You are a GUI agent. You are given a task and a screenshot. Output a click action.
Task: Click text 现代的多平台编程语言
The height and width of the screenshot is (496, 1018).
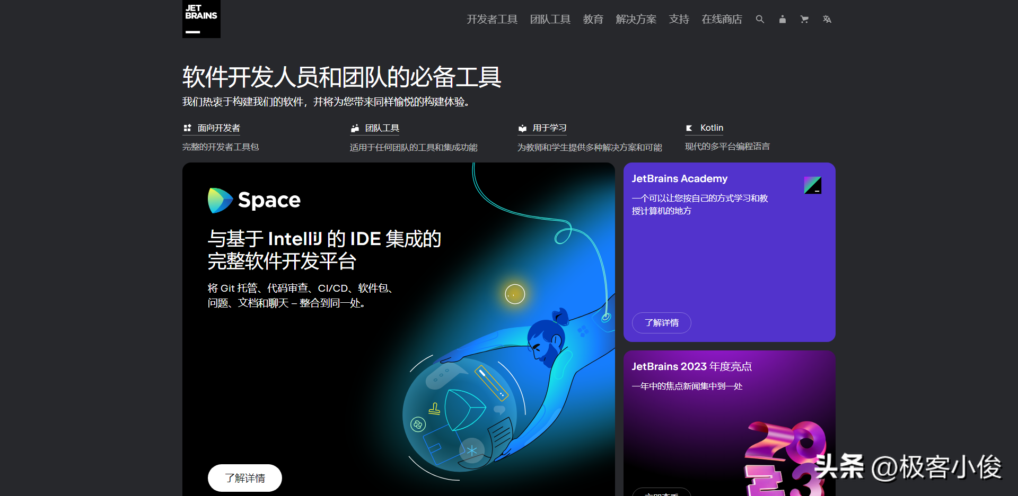click(x=727, y=146)
